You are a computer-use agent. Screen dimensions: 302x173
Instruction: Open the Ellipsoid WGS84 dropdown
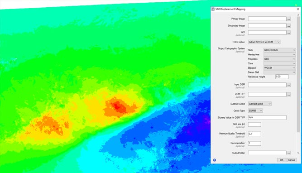[x=280, y=68]
